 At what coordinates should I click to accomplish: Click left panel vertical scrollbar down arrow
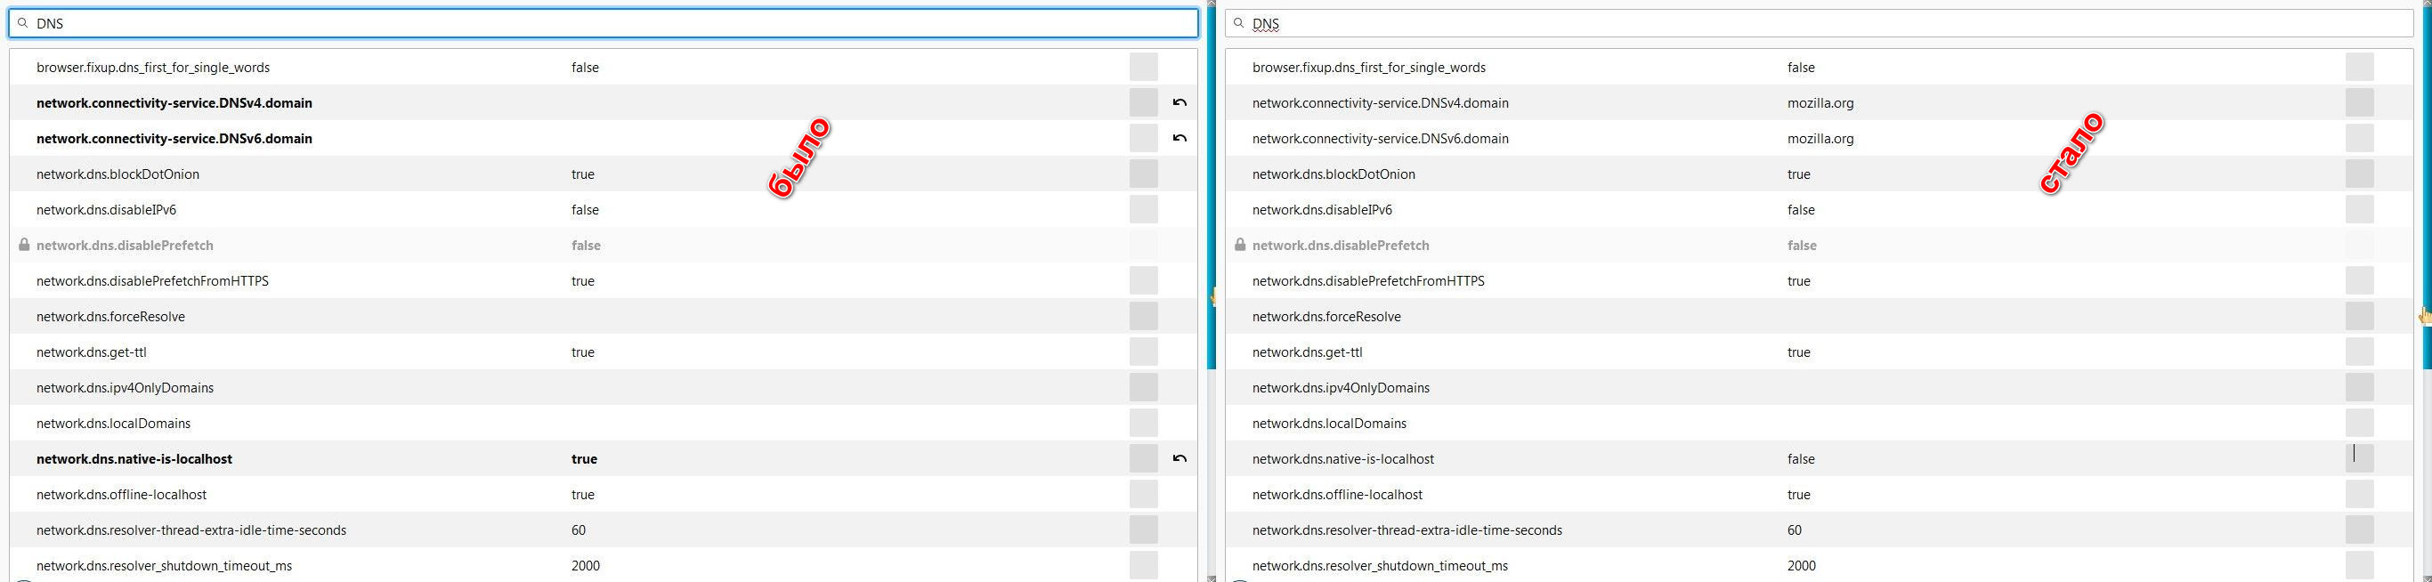click(x=1212, y=577)
